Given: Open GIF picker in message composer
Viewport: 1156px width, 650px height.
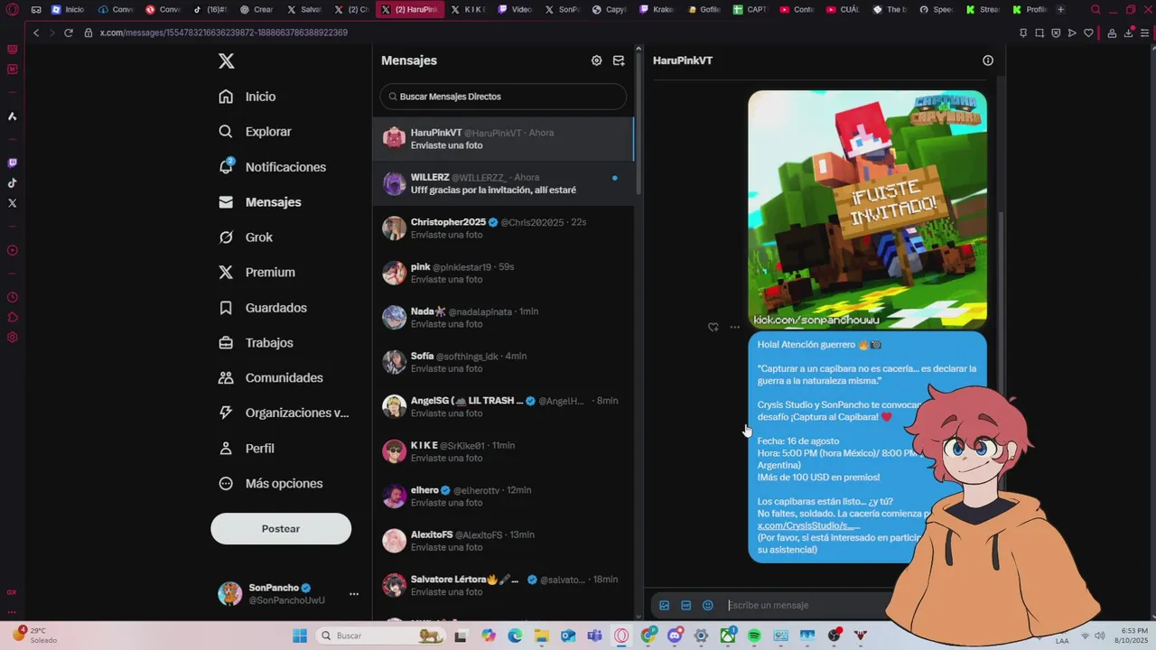Looking at the screenshot, I should 685,606.
